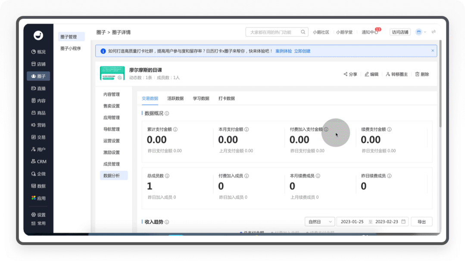
Task: Switch to the 打卡数据 tab
Action: pos(227,98)
